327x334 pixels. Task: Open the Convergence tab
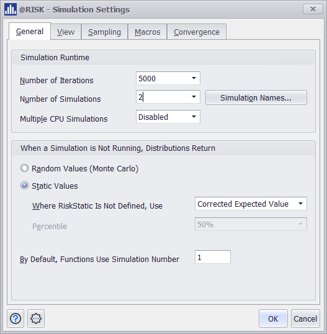coord(197,32)
